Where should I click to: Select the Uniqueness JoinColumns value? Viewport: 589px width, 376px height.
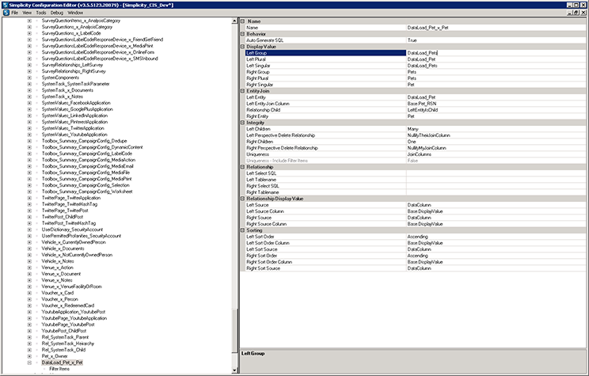[420, 154]
